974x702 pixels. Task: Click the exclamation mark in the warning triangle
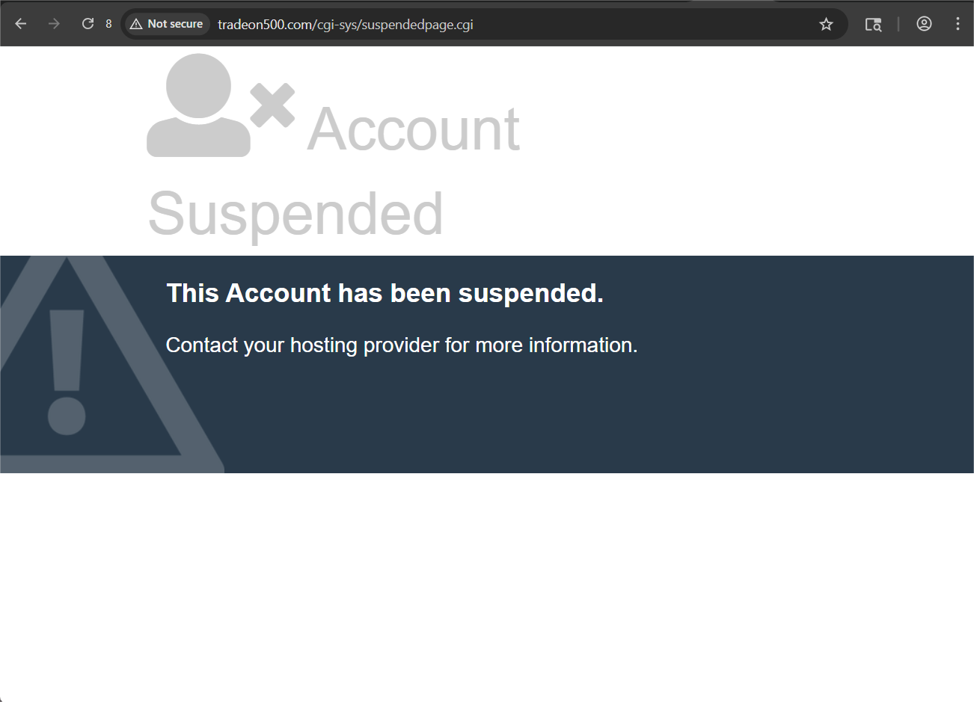(67, 372)
